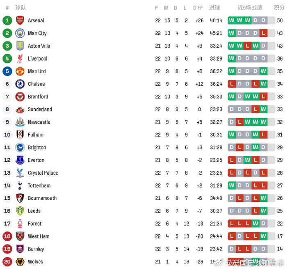The height and width of the screenshot is (270, 287).
Task: Click the Chelsea crest icon
Action: point(20,84)
